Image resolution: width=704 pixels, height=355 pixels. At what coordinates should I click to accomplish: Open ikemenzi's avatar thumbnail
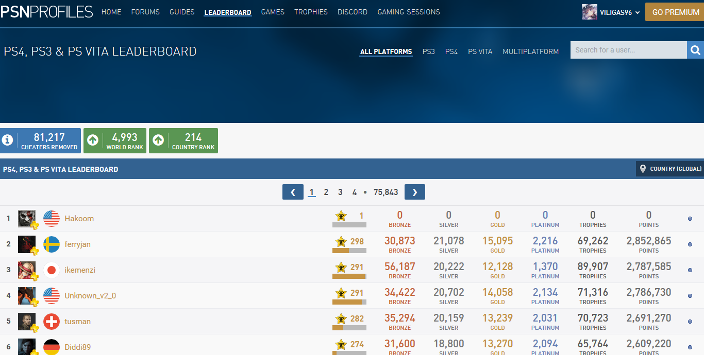pyautogui.click(x=27, y=270)
